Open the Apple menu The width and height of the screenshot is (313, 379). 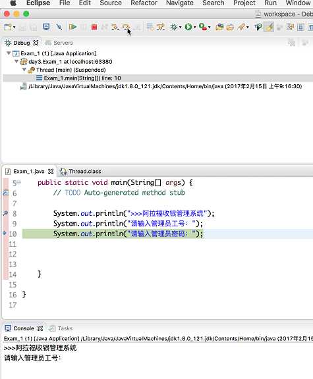[x=13, y=3]
